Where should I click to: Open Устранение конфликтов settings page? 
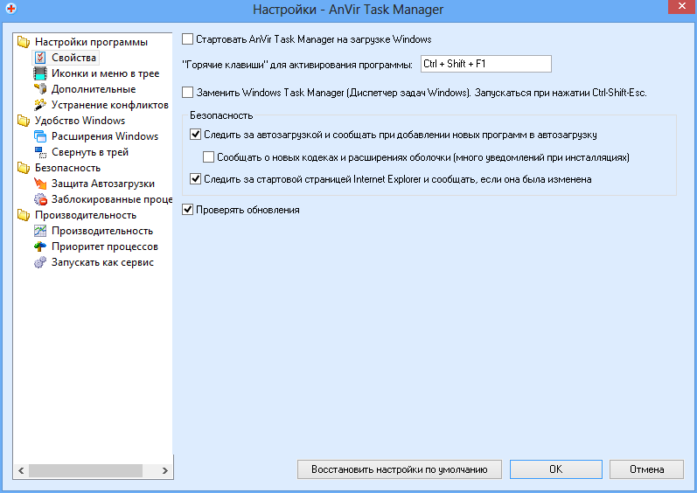click(110, 105)
